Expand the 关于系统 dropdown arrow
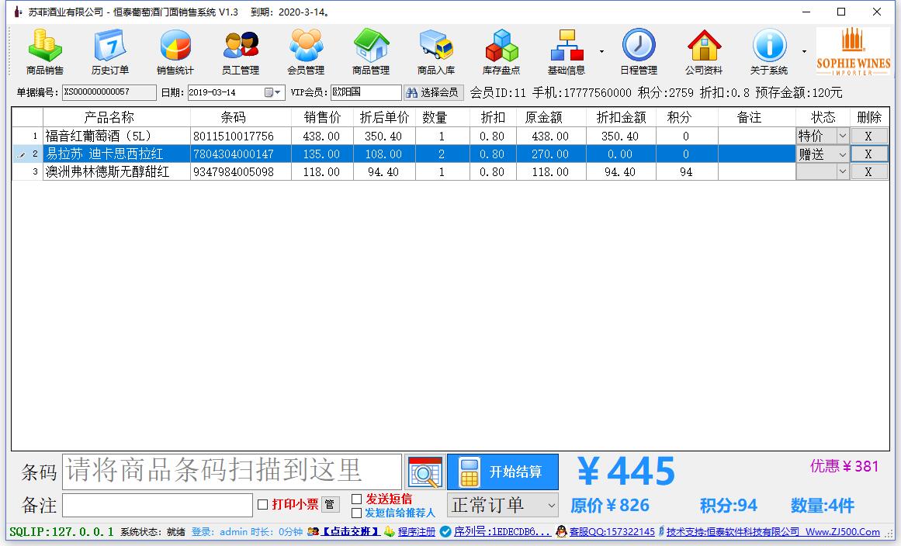This screenshot has width=901, height=546. click(804, 52)
